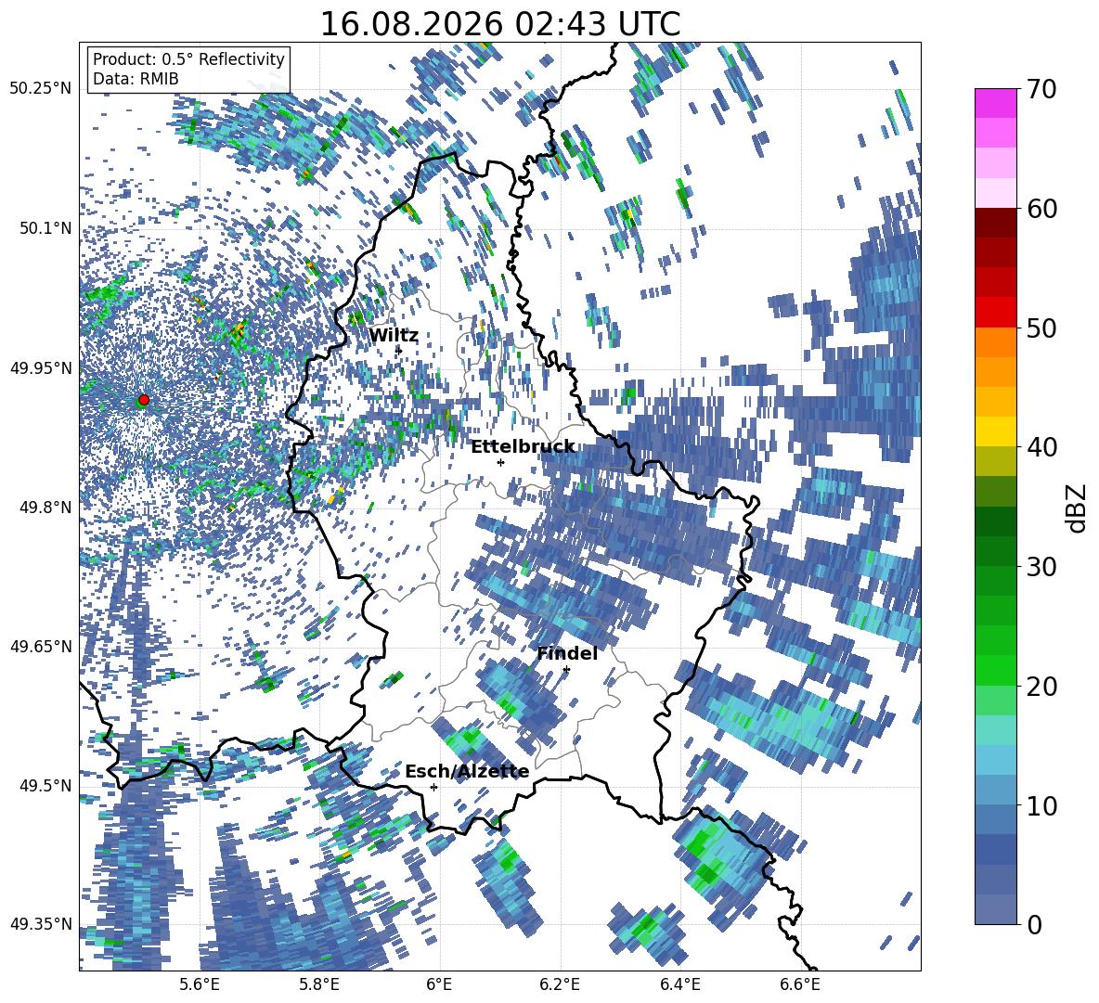Image resolution: width=1099 pixels, height=1003 pixels.
Task: Click the Ettelbruck station cross marker
Action: point(500,462)
